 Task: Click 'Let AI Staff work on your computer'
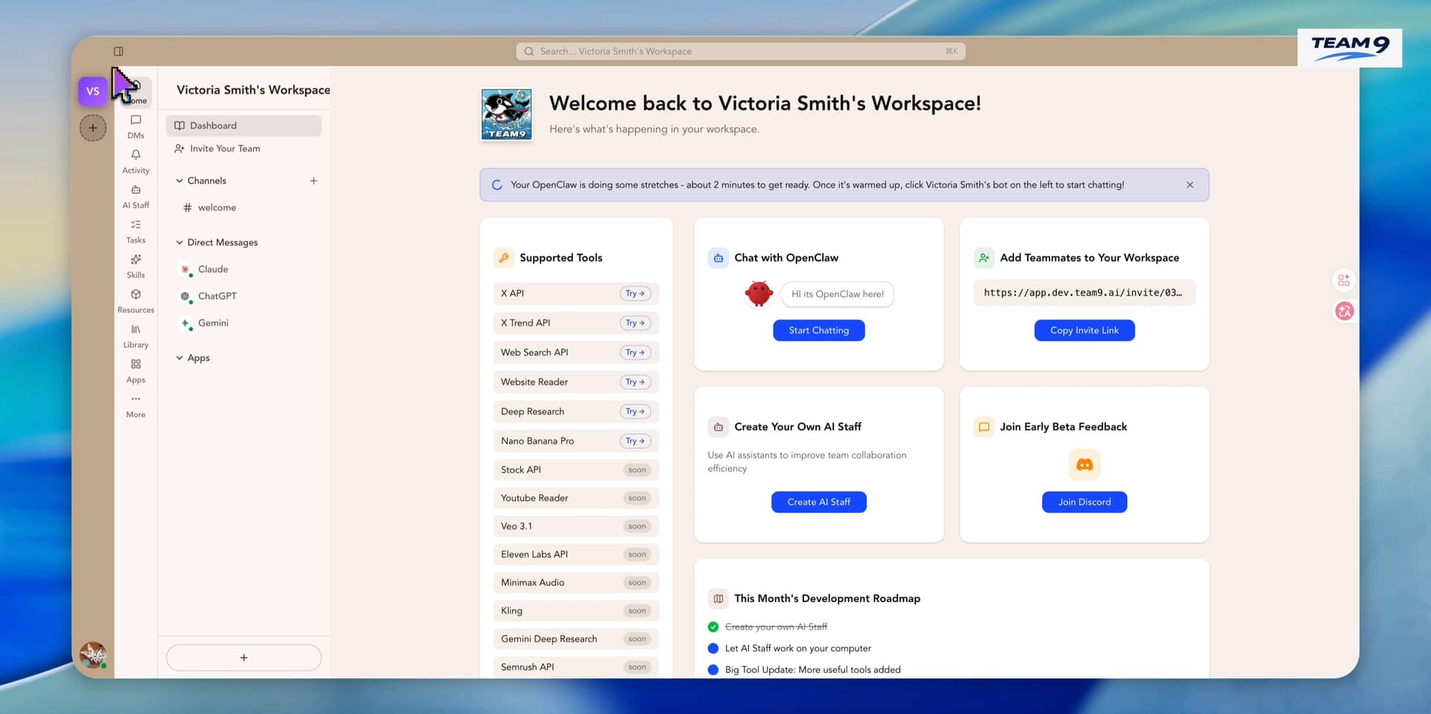click(x=797, y=648)
